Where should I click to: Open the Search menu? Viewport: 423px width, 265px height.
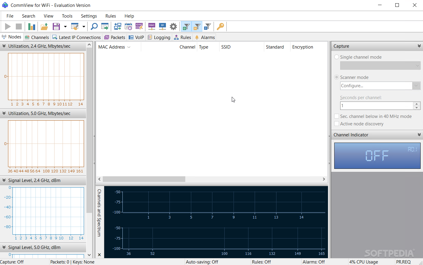coord(29,16)
